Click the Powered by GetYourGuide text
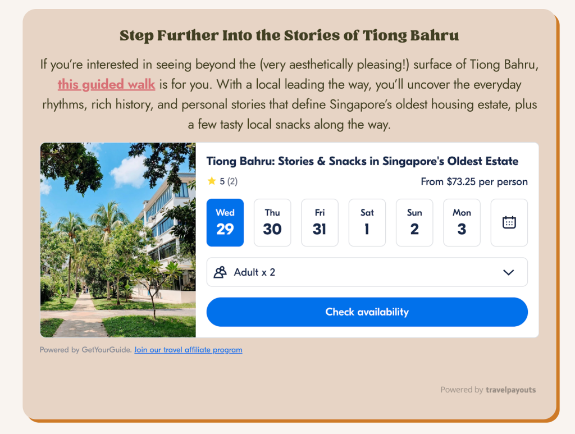 tap(85, 350)
